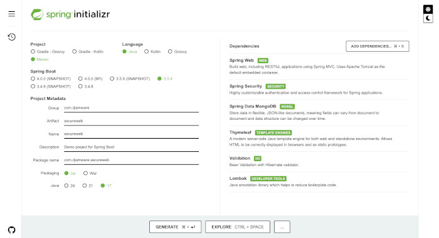Switch to dark theme moon icon
The height and width of the screenshot is (238, 439).
click(x=428, y=18)
